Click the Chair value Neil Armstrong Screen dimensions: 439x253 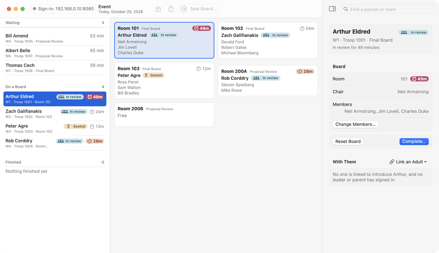pos(413,92)
